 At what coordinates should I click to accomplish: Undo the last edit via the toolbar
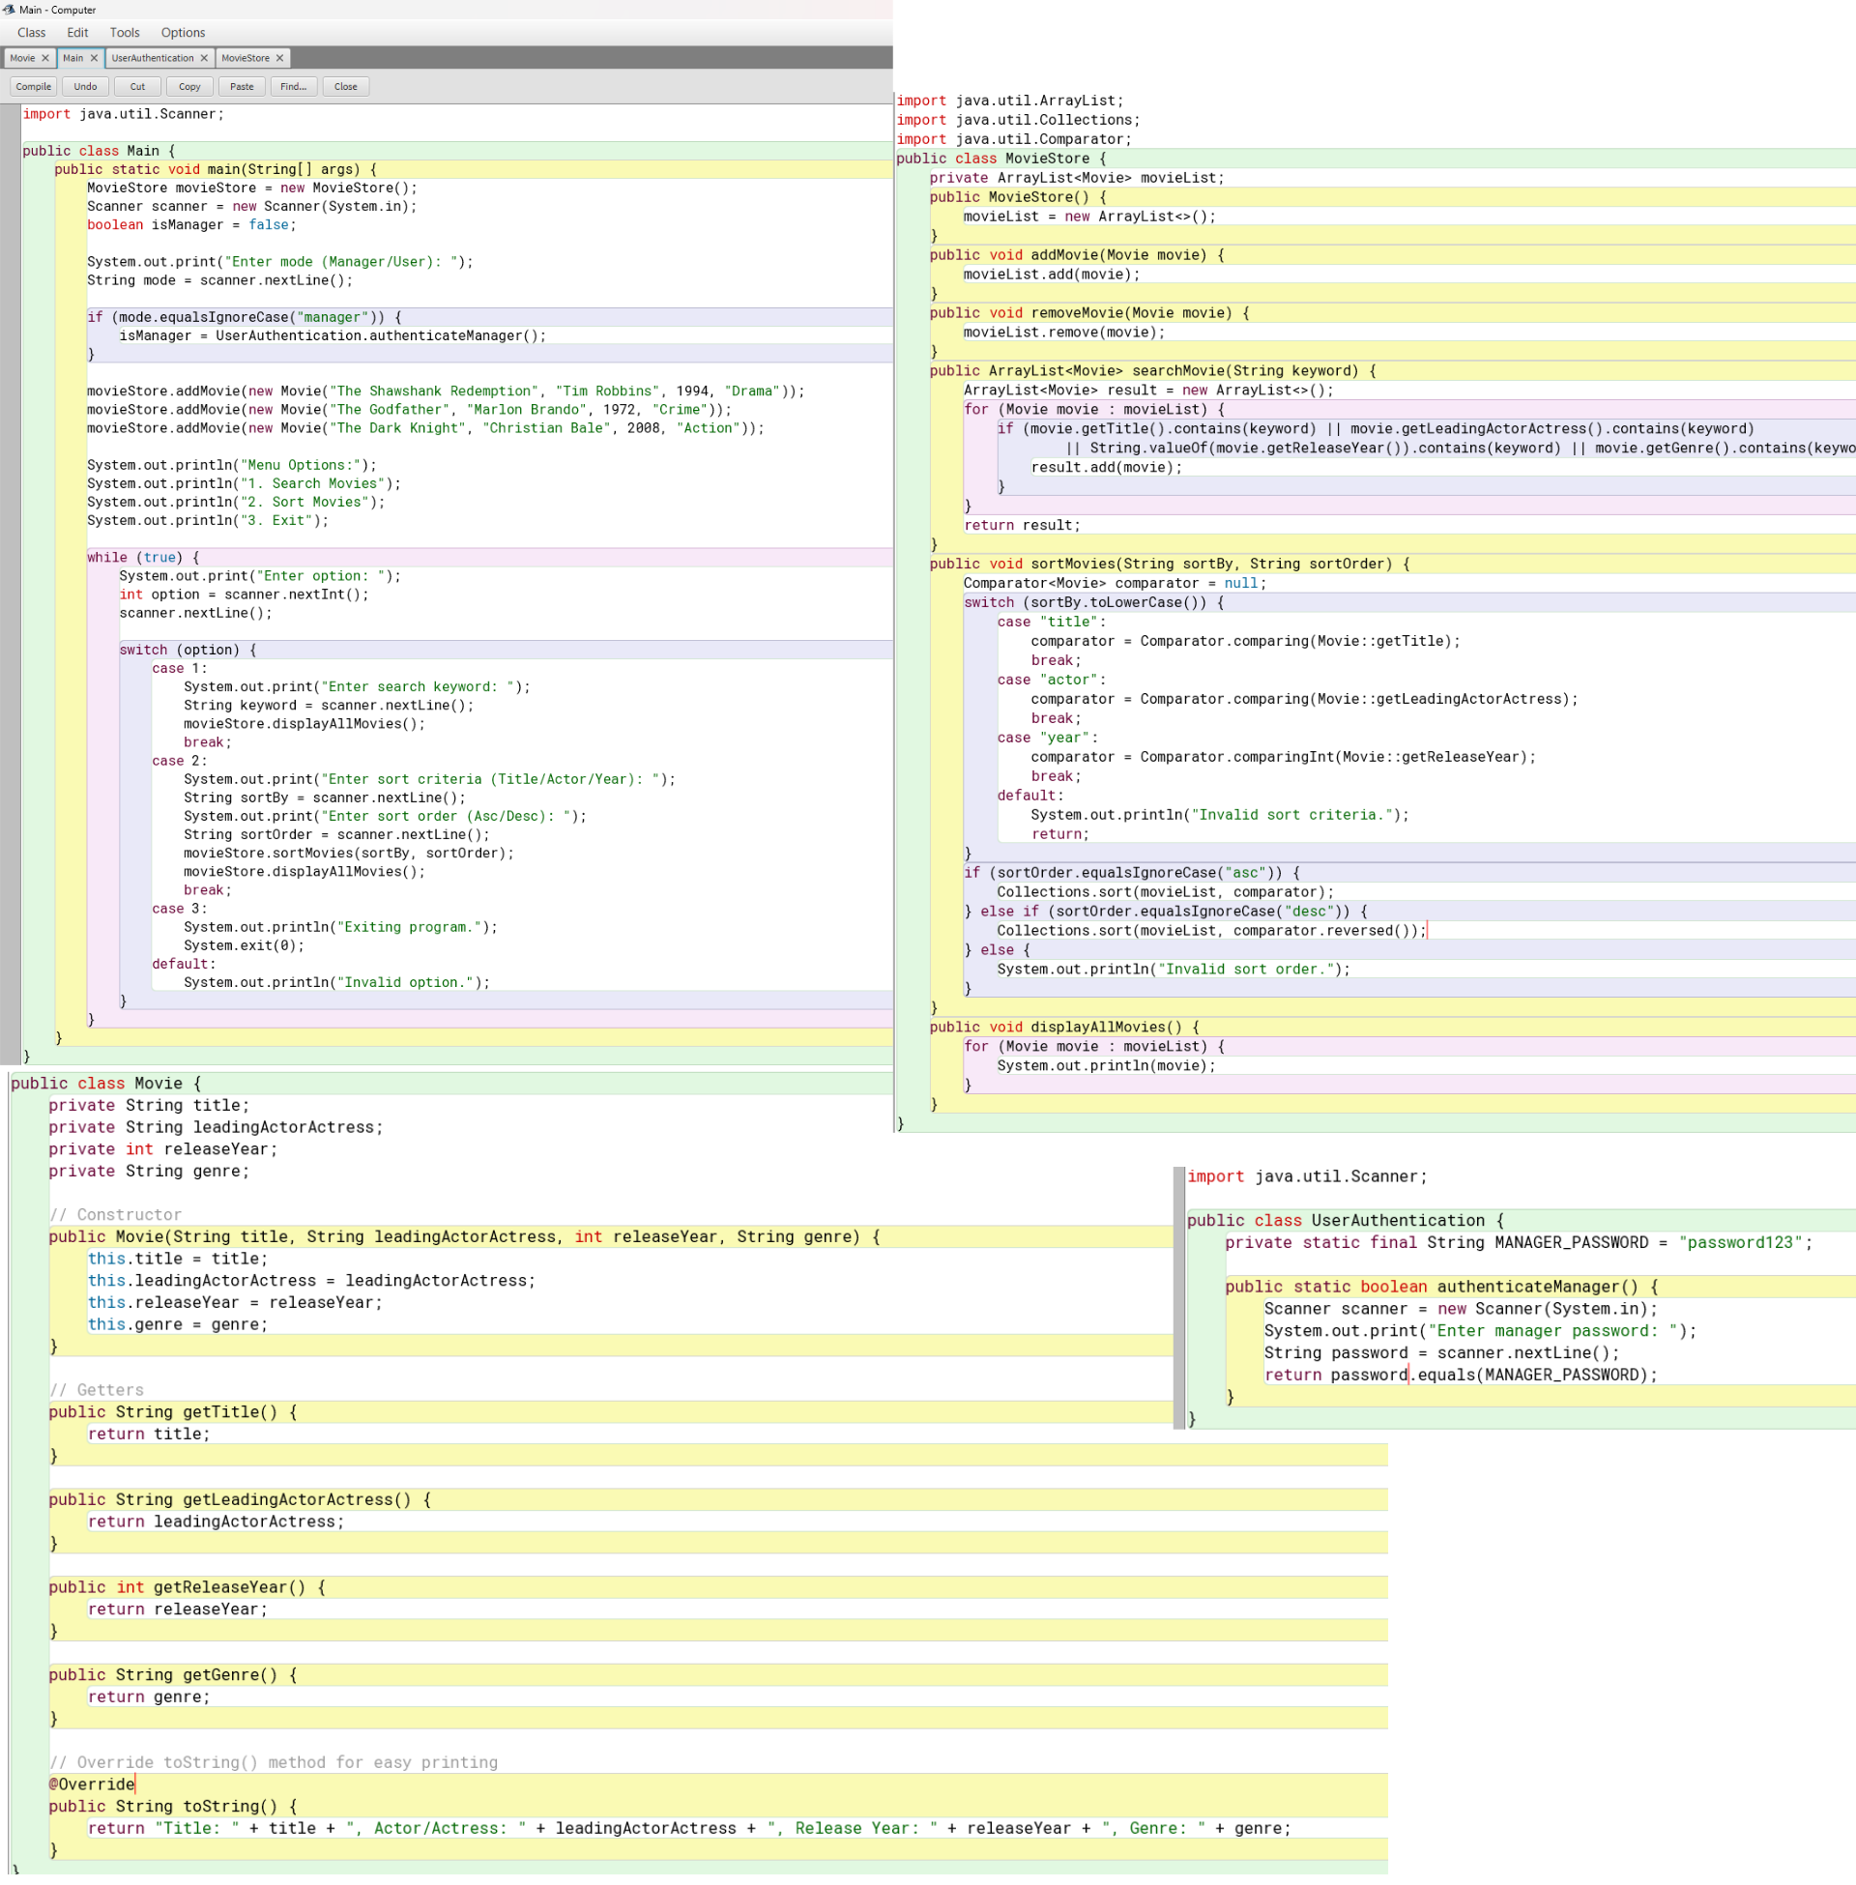coord(85,86)
